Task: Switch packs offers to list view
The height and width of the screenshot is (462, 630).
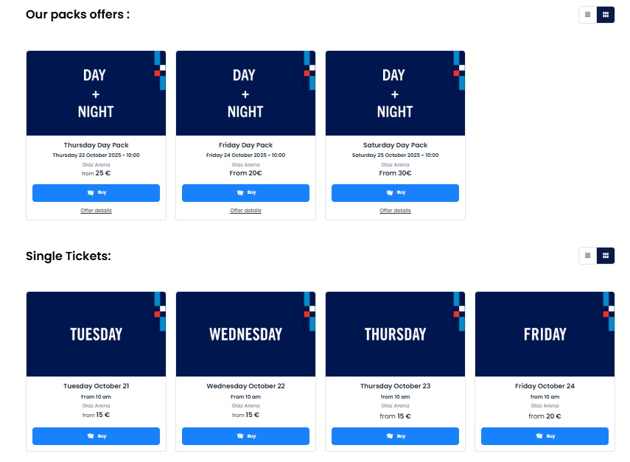Action: [x=587, y=14]
